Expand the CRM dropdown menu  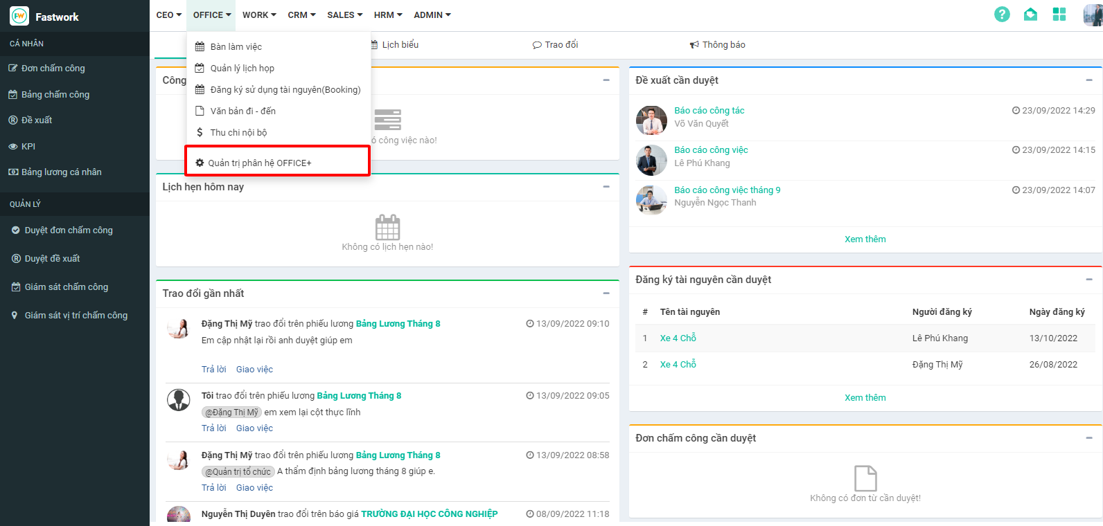coord(301,15)
